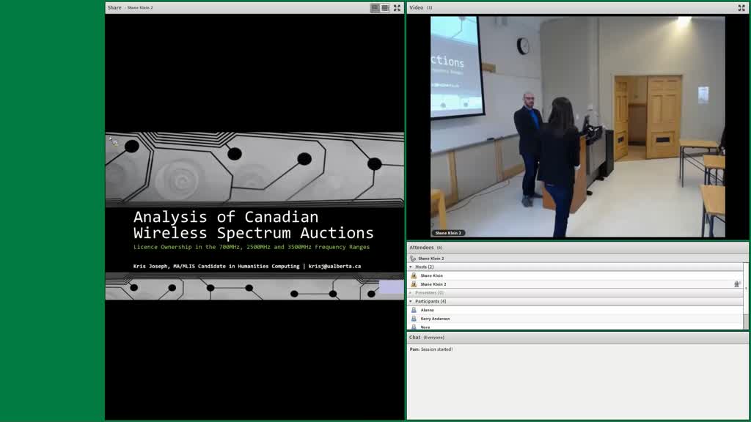Select participant Kerry Anderson
This screenshot has height=422, width=751.
pyautogui.click(x=575, y=319)
